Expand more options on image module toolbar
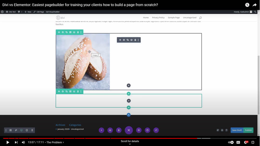The height and width of the screenshot is (146, 260). point(138,40)
